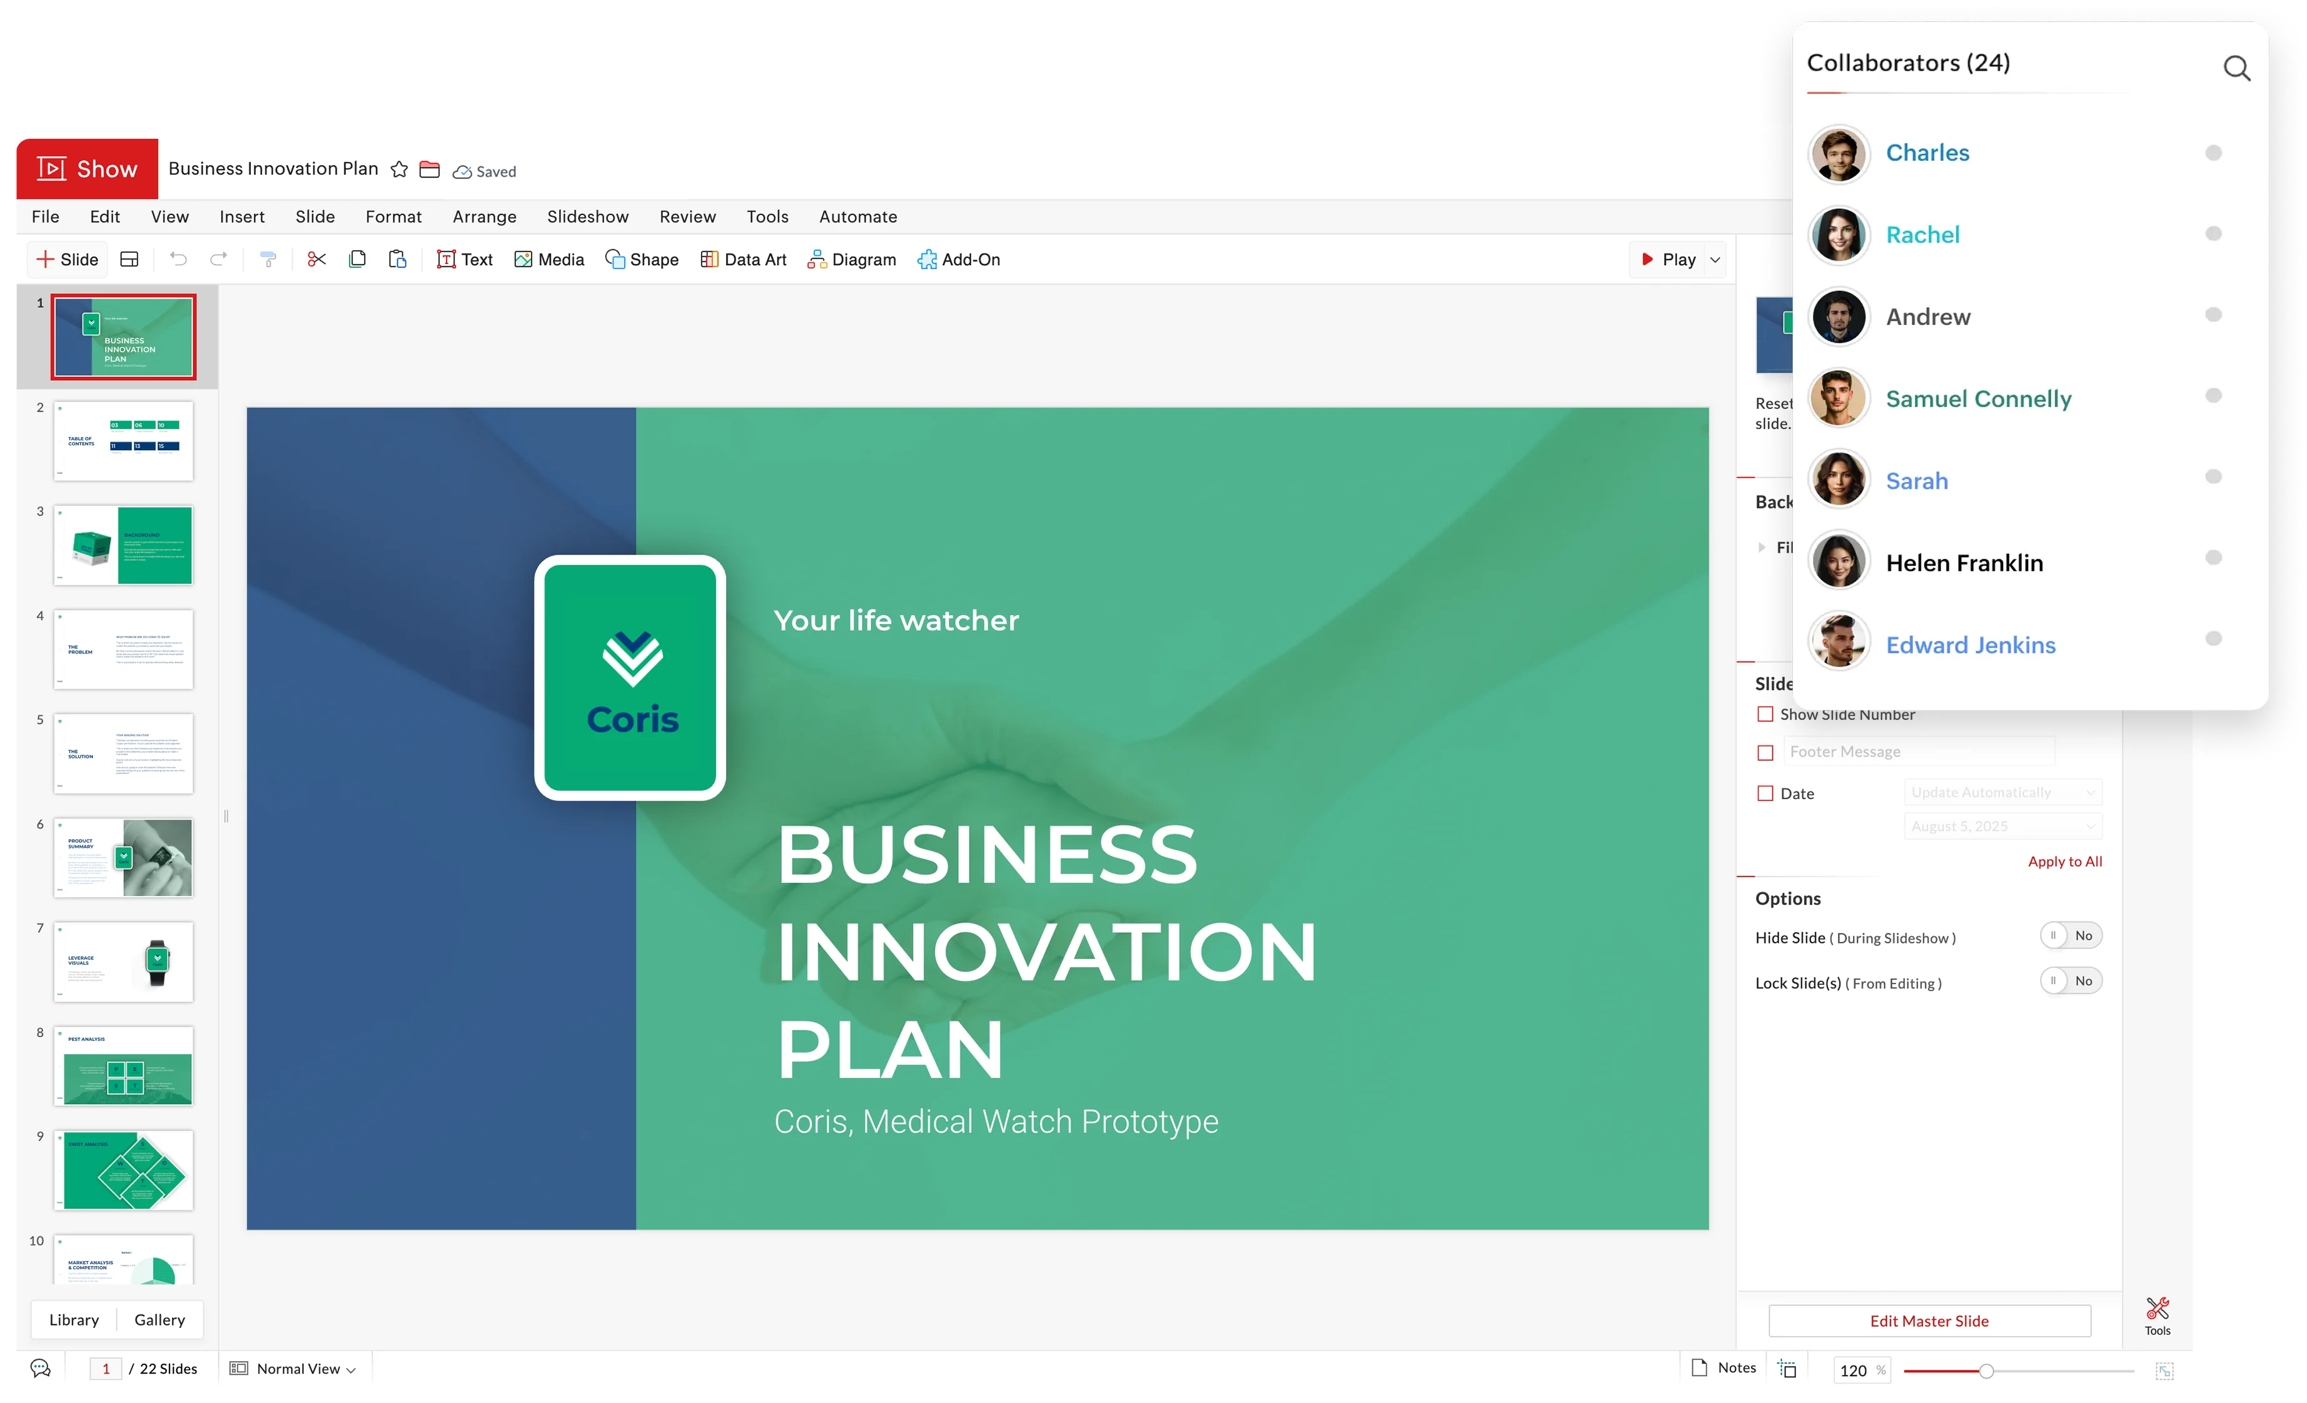2307x1403 pixels.
Task: Click the Paste clipboard icon
Action: click(x=397, y=259)
